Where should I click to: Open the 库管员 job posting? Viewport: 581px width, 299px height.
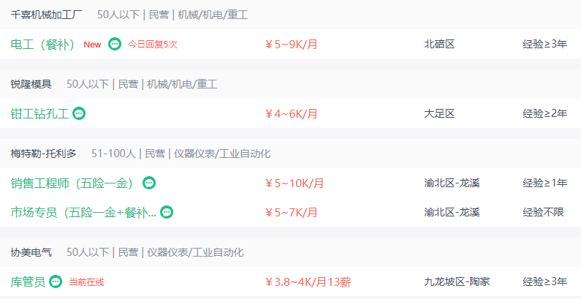(x=29, y=282)
